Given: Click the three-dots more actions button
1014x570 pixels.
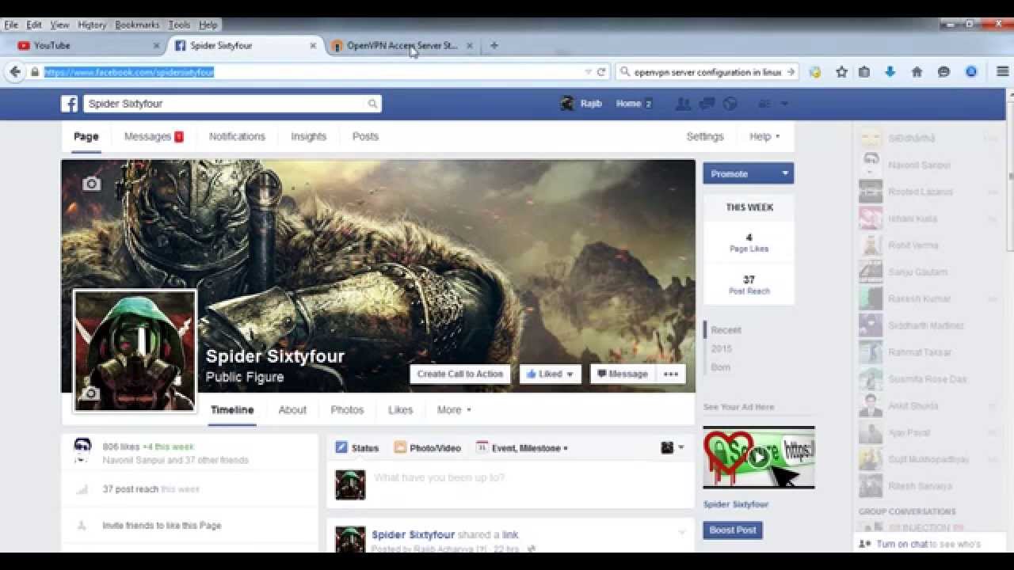Looking at the screenshot, I should pyautogui.click(x=671, y=374).
